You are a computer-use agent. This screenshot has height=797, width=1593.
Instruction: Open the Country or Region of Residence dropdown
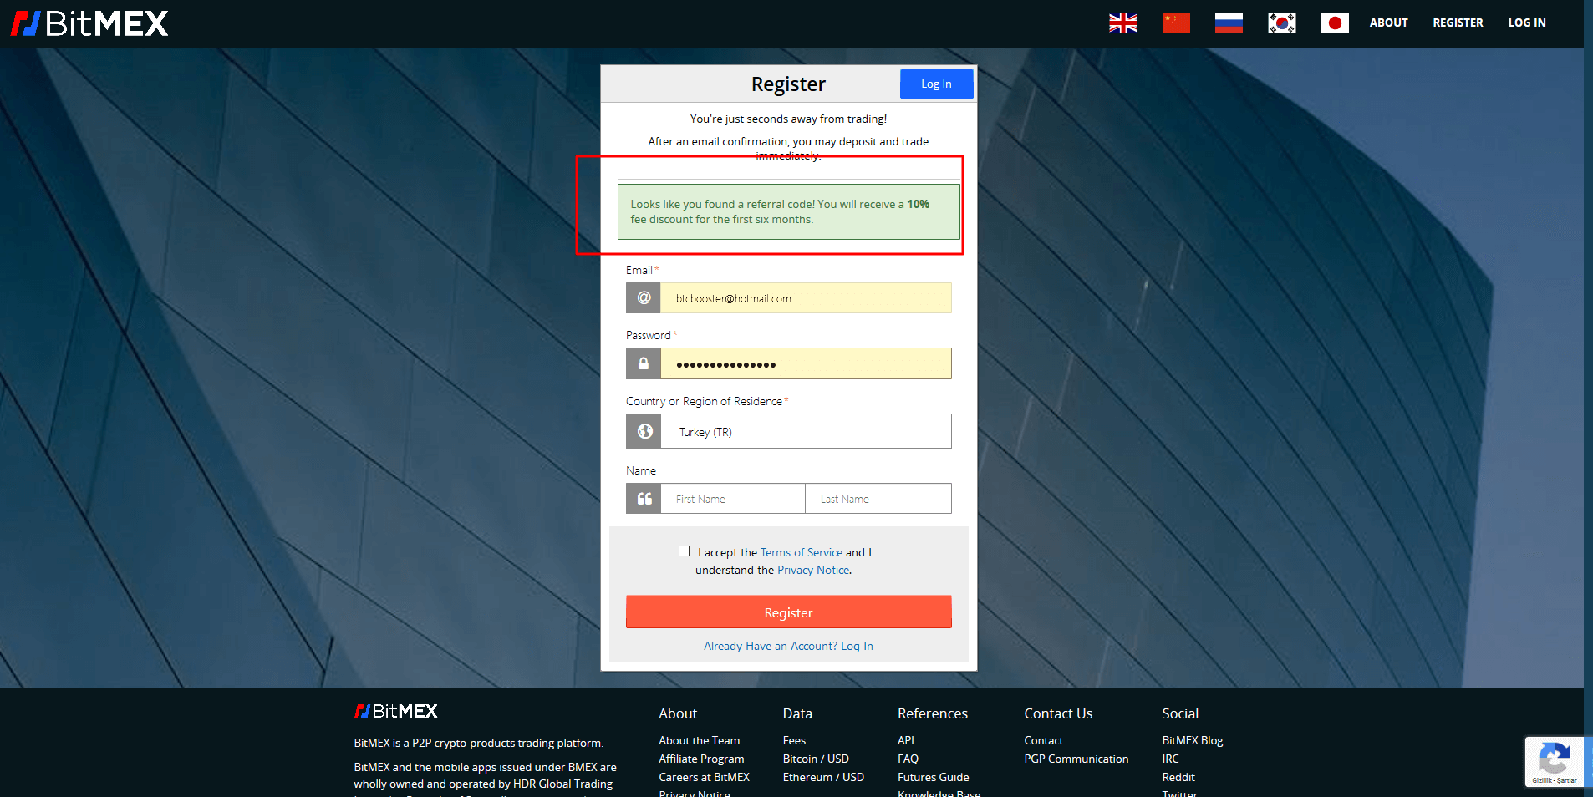[x=805, y=432]
